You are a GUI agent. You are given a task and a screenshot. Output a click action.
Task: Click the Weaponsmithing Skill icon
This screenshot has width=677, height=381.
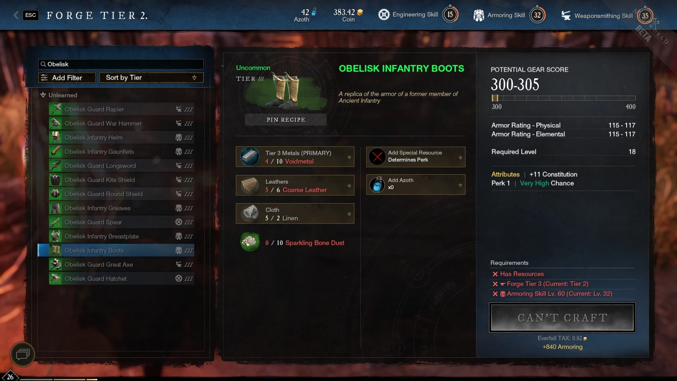(x=566, y=16)
